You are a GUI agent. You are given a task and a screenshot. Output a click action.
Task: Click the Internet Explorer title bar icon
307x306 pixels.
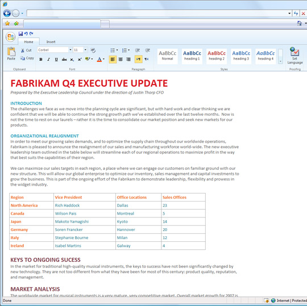click(x=5, y=4)
